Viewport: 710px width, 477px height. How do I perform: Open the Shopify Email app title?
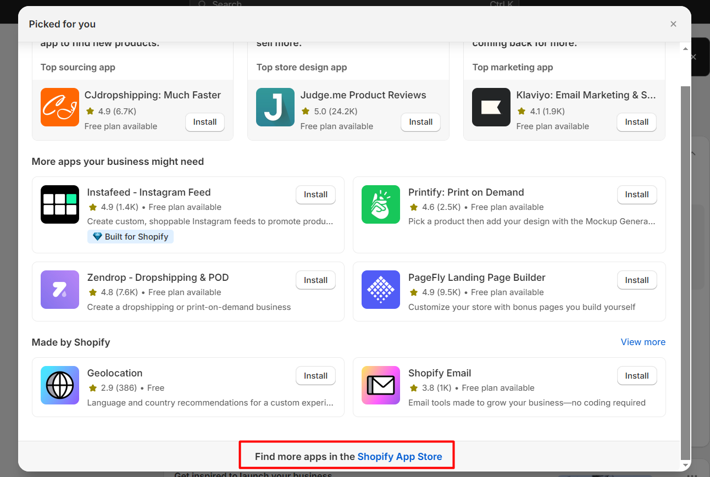440,373
